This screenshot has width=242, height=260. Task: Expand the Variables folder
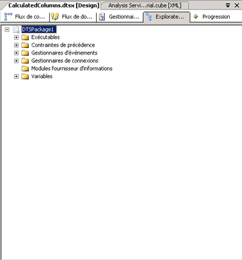click(x=16, y=77)
